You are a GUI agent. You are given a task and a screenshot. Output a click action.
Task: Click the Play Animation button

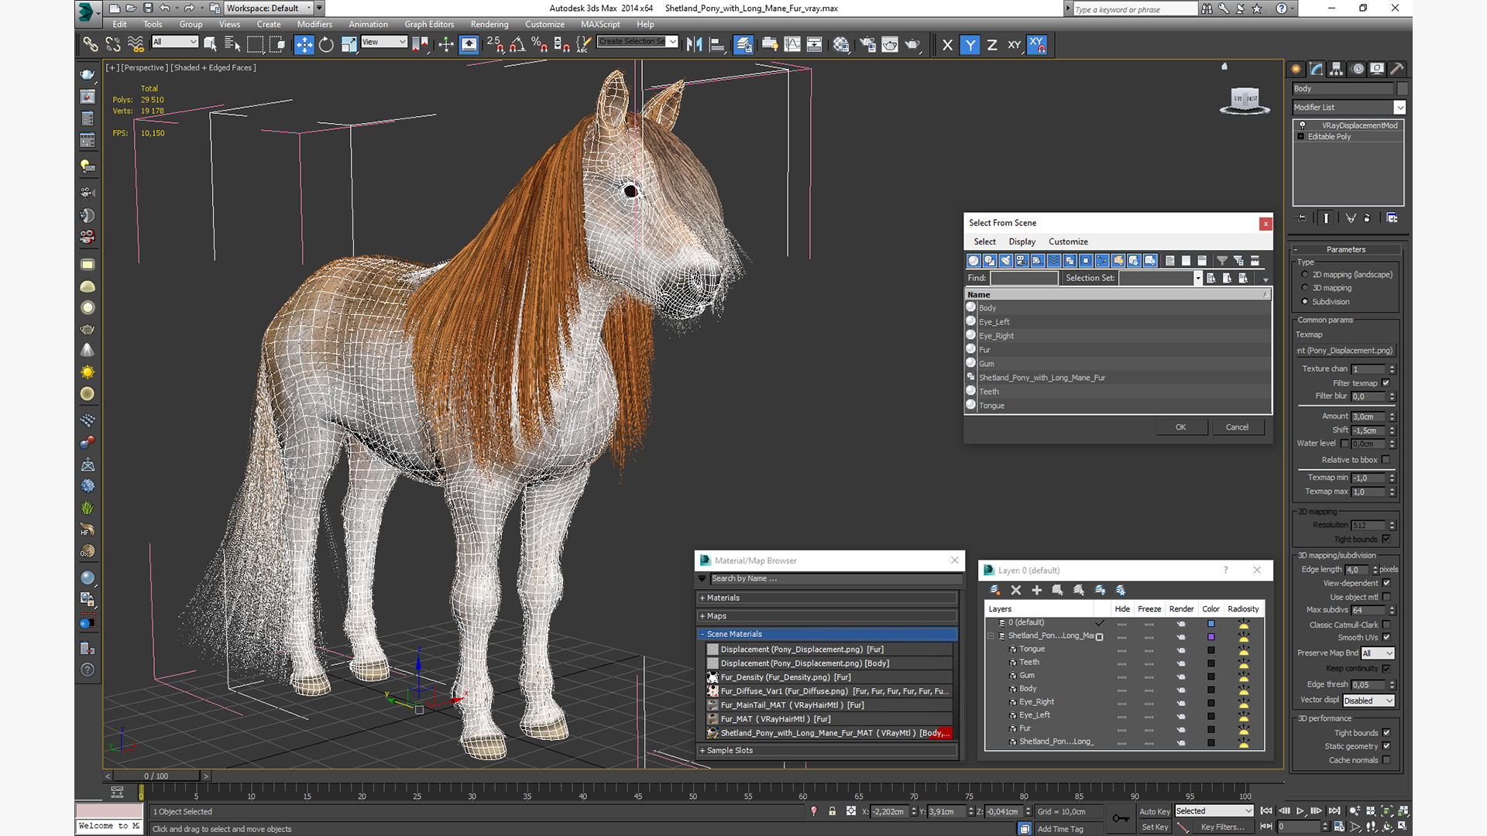pos(1300,811)
